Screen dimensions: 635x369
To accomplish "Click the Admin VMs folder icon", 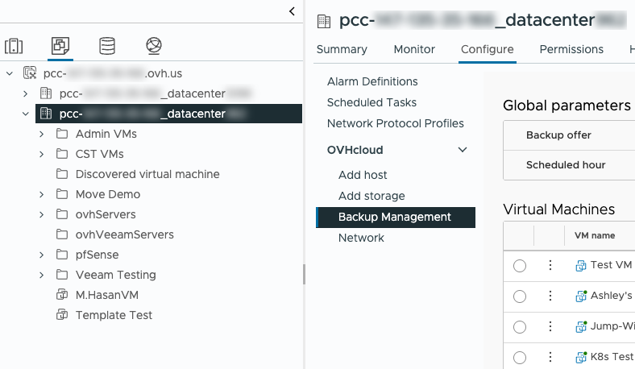I will pos(62,134).
